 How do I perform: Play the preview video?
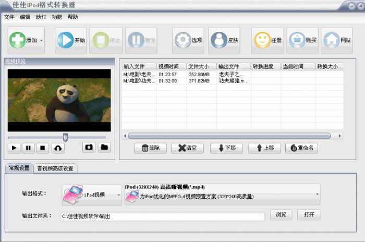pyautogui.click(x=14, y=148)
